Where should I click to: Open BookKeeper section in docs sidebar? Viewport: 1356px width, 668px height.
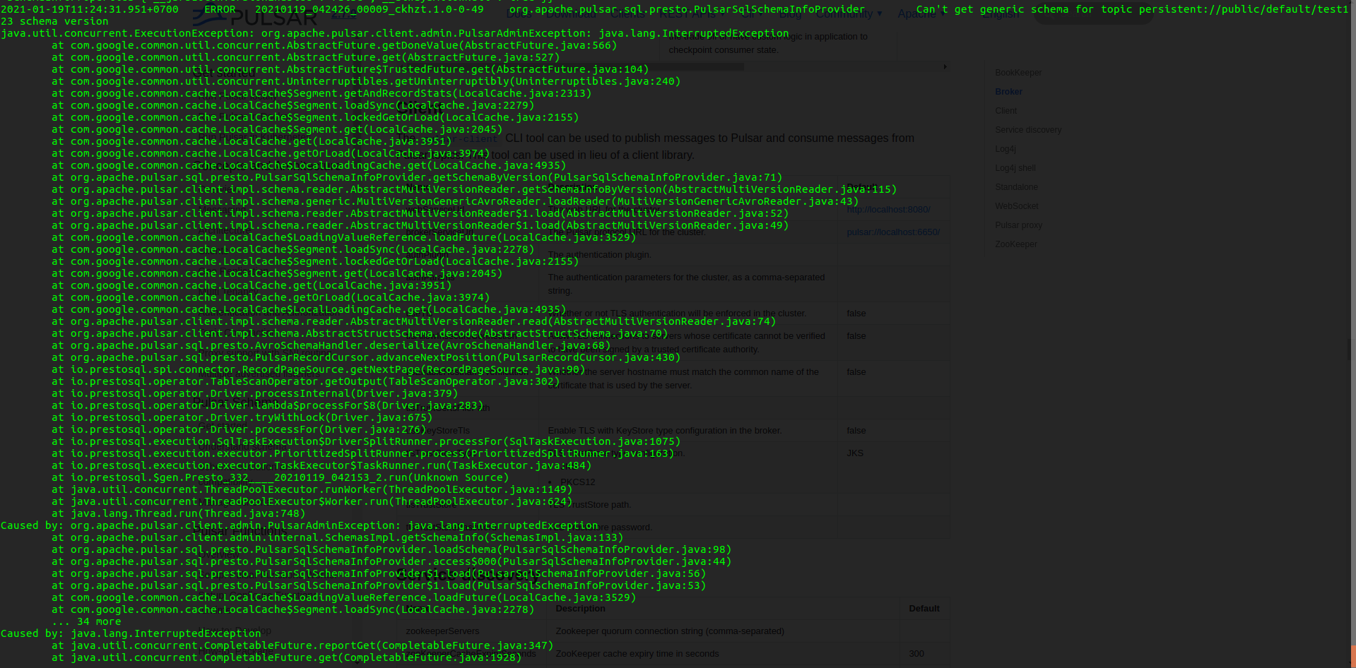1018,73
